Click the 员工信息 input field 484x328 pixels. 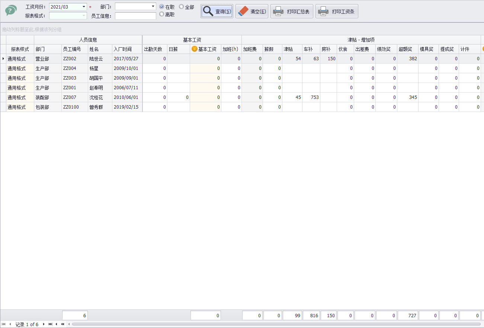coord(135,16)
